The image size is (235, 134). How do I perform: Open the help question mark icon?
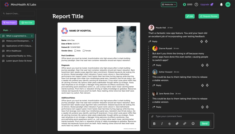click(196, 4)
